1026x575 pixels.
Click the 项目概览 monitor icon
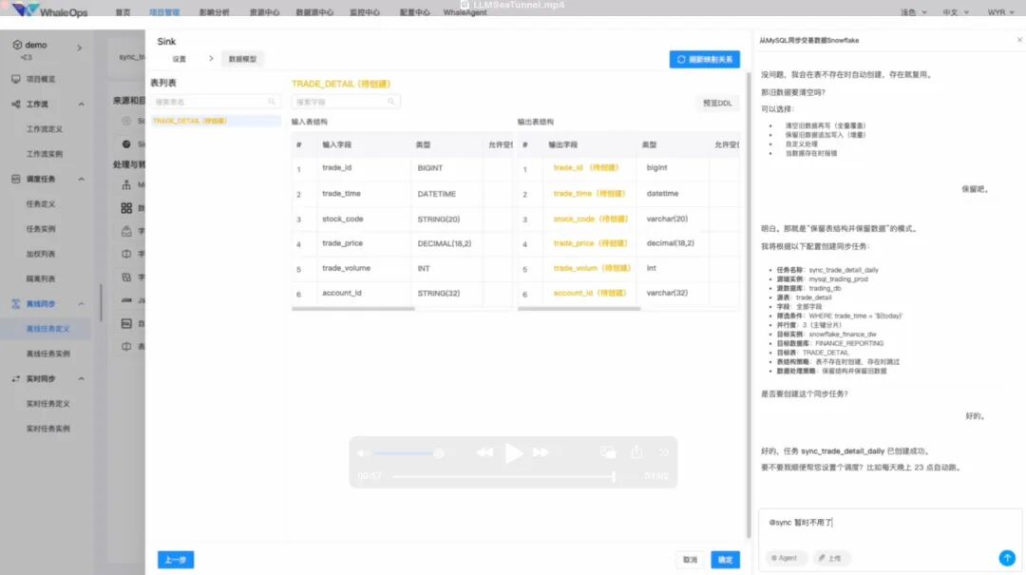16,79
